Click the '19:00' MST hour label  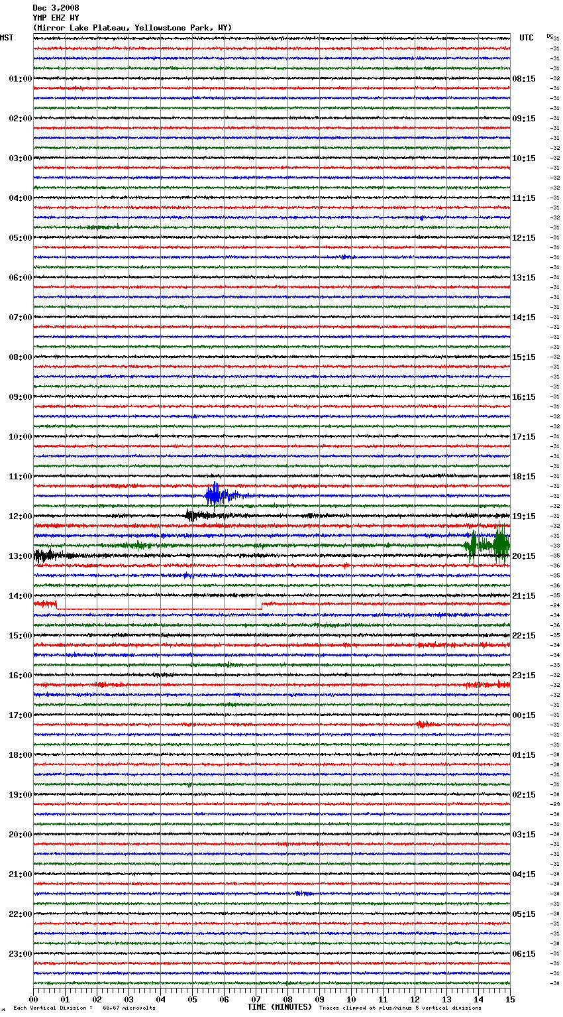pos(20,795)
